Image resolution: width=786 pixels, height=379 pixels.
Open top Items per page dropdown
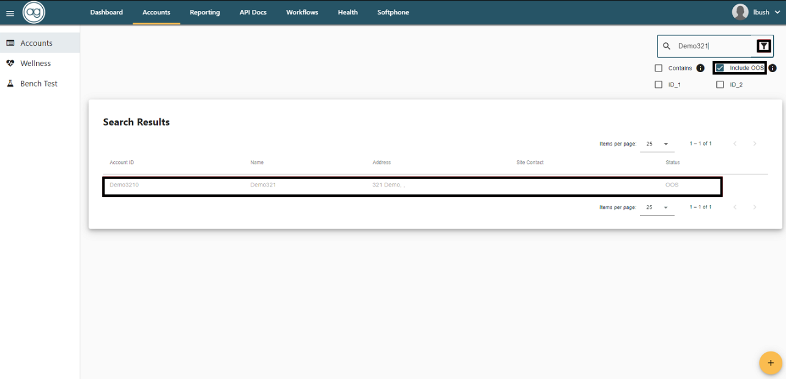point(656,144)
